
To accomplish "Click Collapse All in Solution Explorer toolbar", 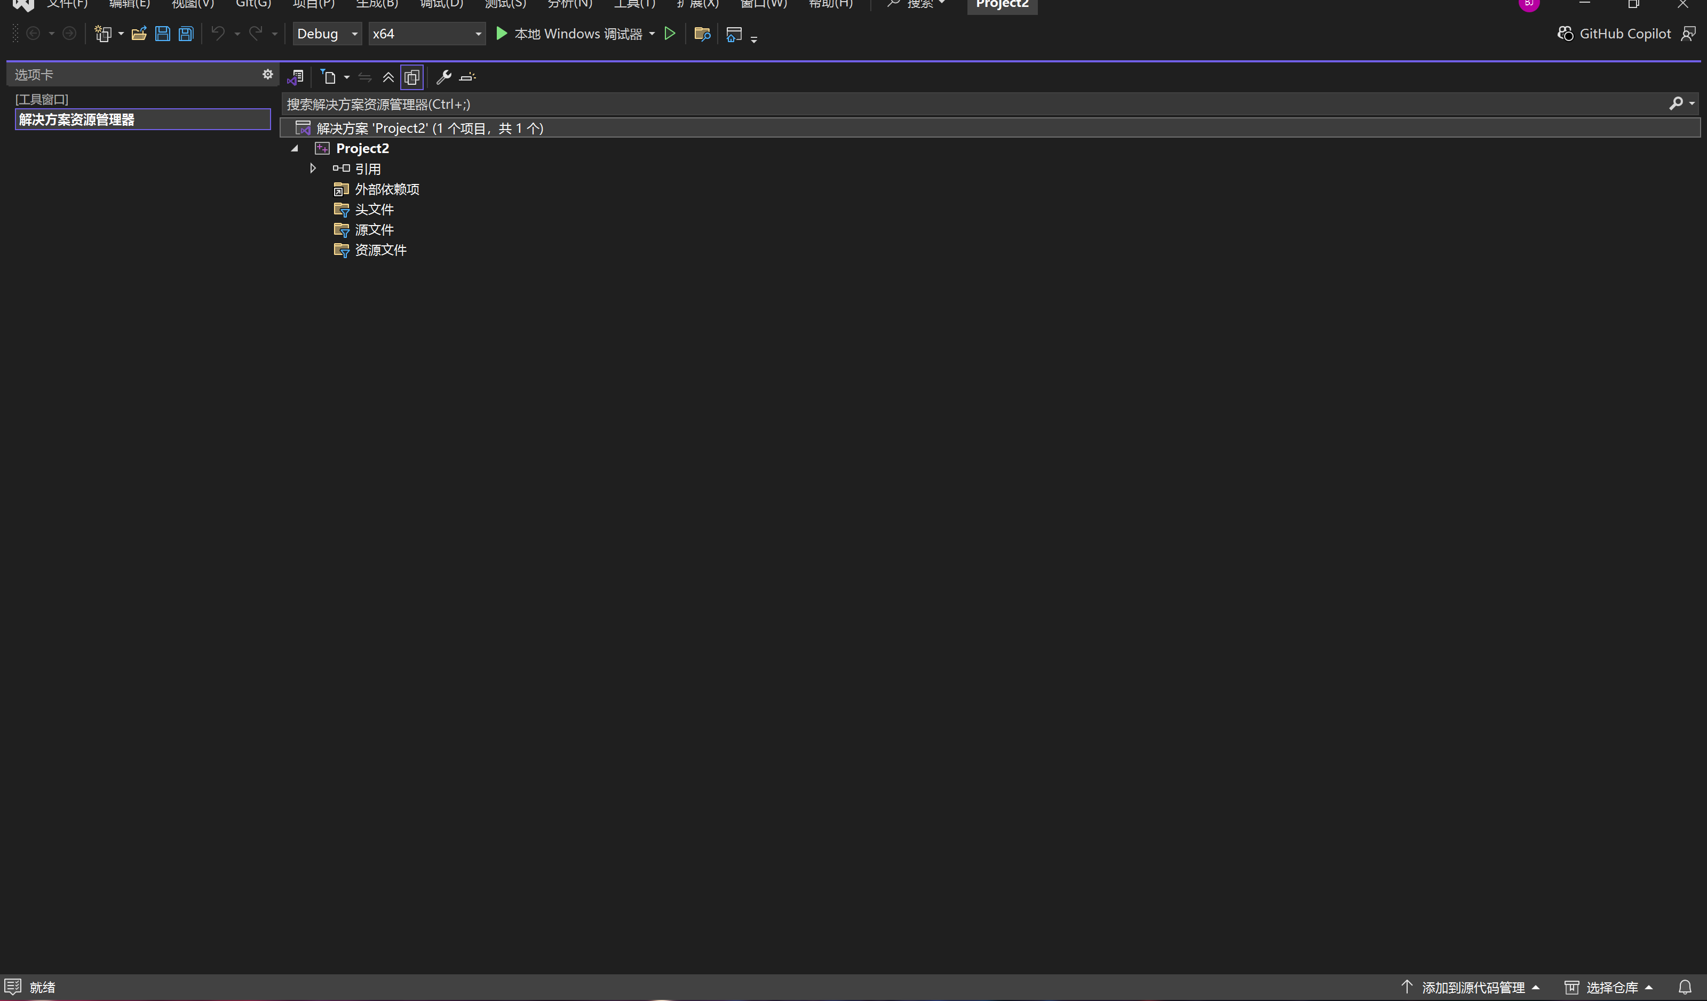I will coord(388,77).
